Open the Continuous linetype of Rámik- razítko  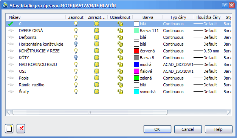[173, 85]
